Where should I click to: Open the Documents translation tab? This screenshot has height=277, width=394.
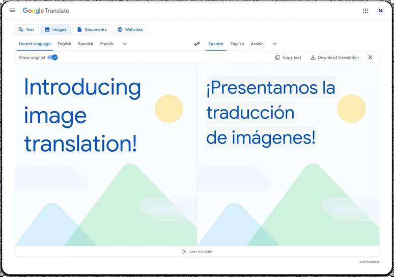point(92,29)
